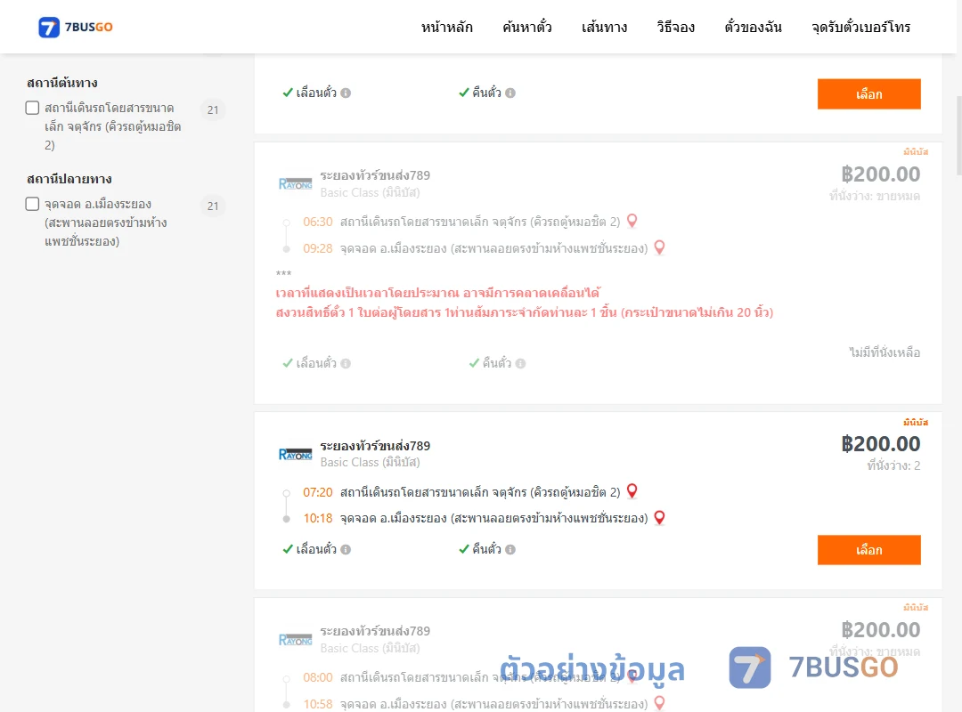Click the top orange เลือก button
Viewport: 962px width, 712px height.
pos(868,93)
